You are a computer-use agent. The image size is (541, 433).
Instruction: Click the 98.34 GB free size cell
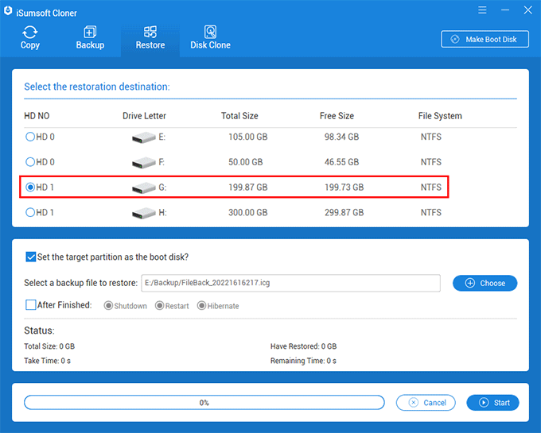pyautogui.click(x=341, y=137)
